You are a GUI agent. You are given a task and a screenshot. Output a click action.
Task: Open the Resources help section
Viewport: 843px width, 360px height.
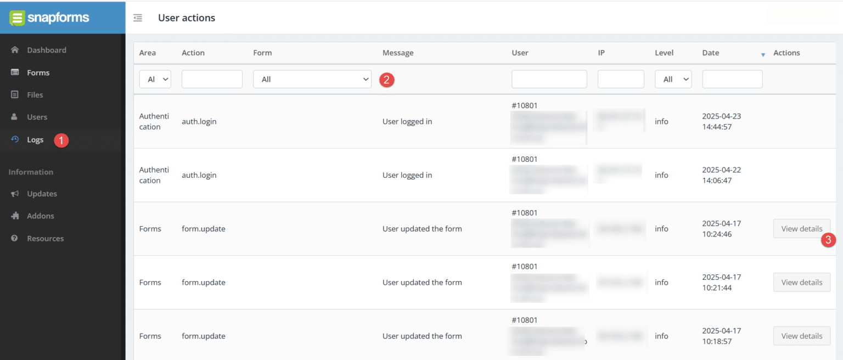[x=46, y=238]
